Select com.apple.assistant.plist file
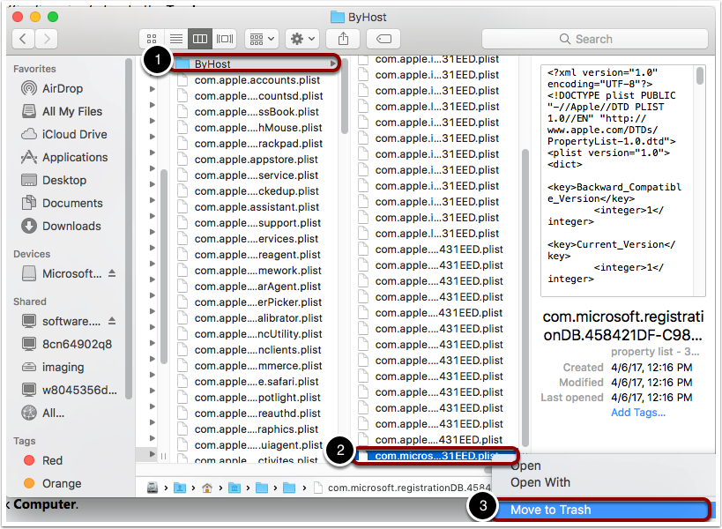This screenshot has width=722, height=529. [257, 207]
